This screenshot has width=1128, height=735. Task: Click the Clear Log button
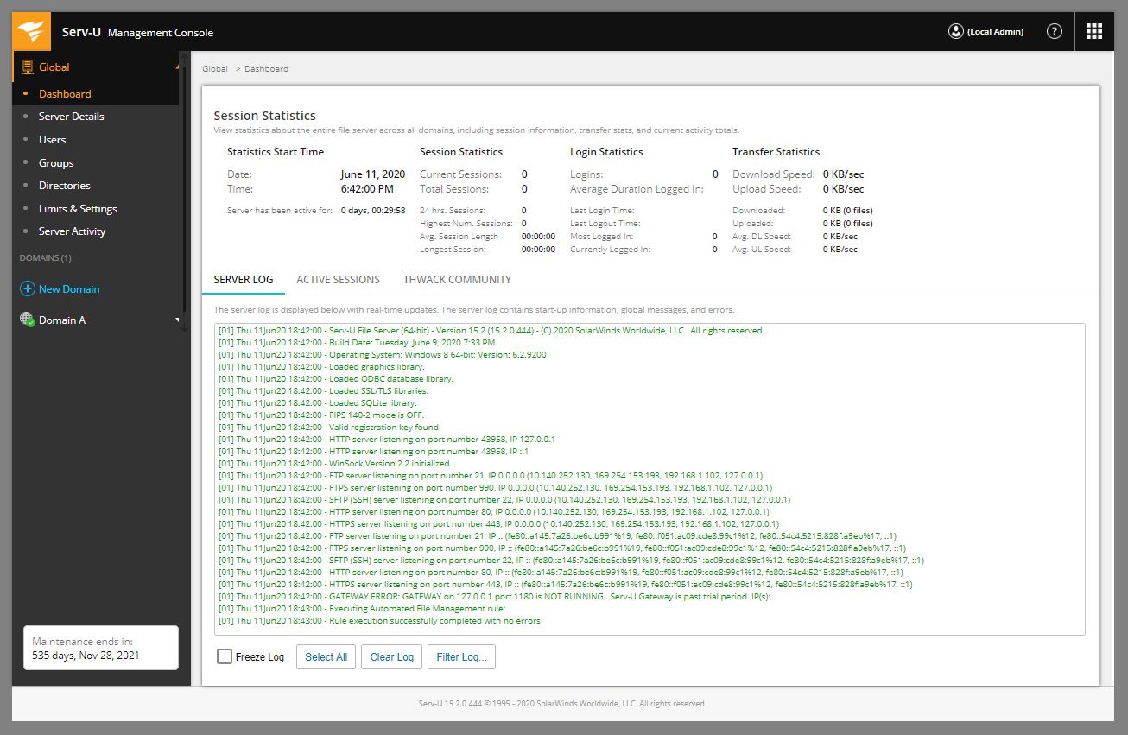[391, 656]
